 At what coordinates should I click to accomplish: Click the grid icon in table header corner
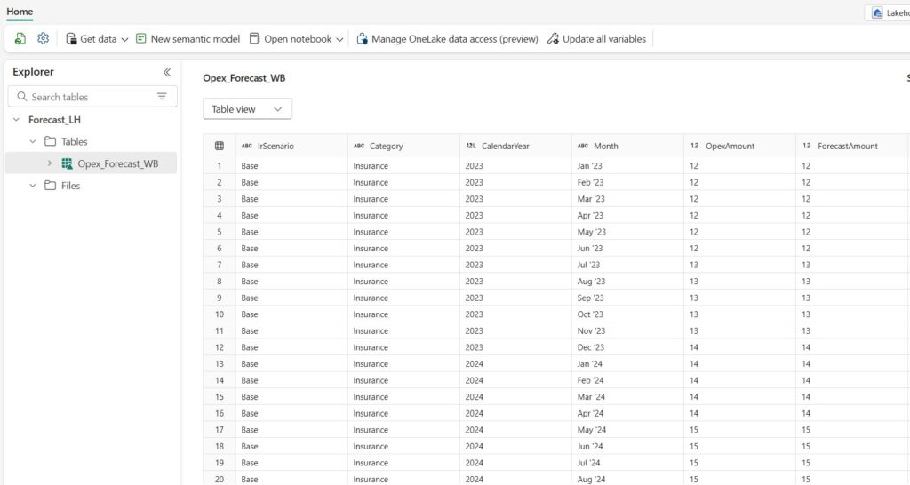coord(220,146)
